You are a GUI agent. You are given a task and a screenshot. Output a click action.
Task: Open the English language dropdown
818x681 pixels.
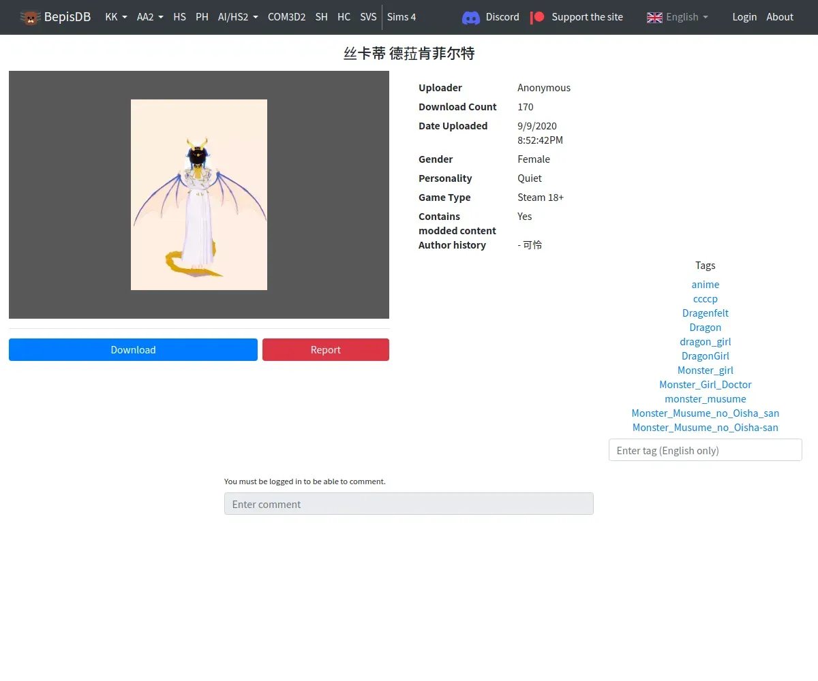(x=678, y=17)
